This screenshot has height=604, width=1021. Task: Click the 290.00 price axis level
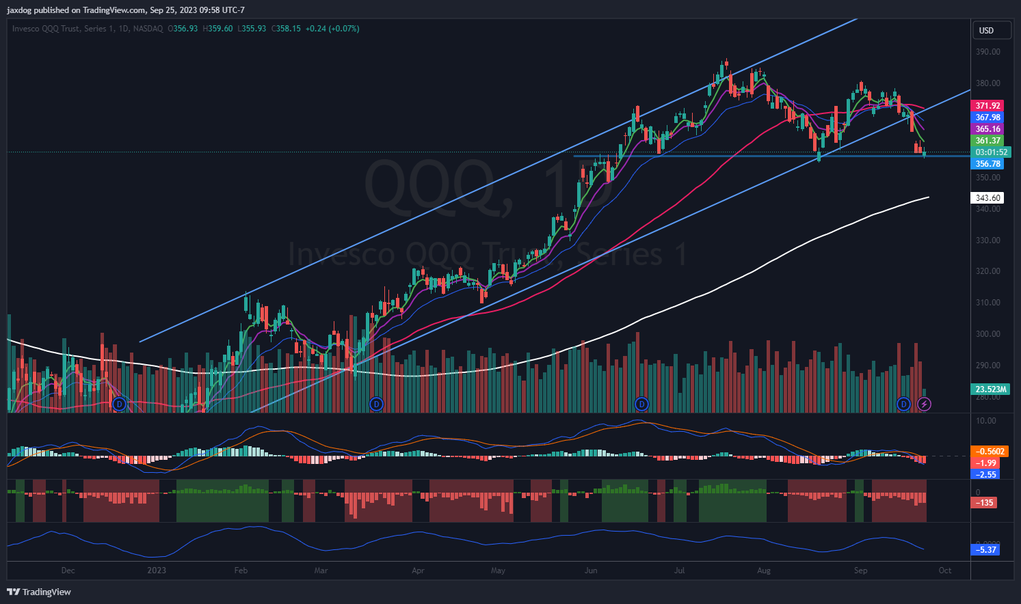point(987,366)
